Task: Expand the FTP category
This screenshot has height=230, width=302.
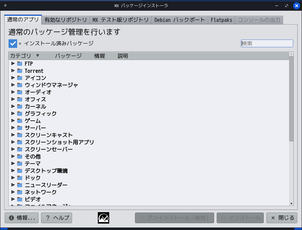Action: pos(13,63)
